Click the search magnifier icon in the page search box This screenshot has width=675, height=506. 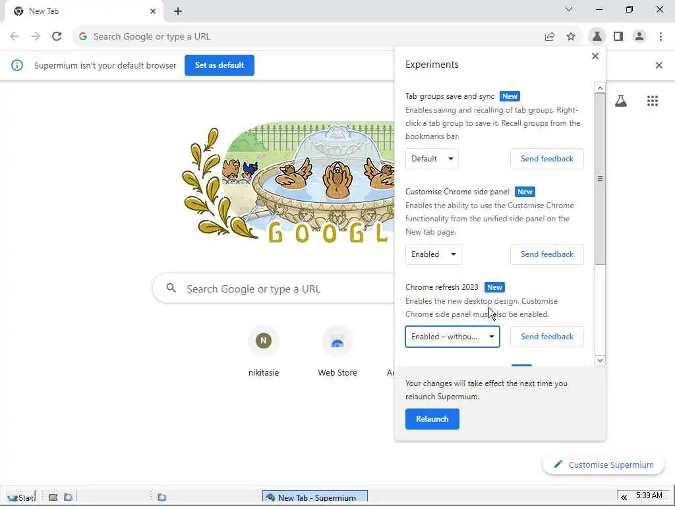[171, 288]
